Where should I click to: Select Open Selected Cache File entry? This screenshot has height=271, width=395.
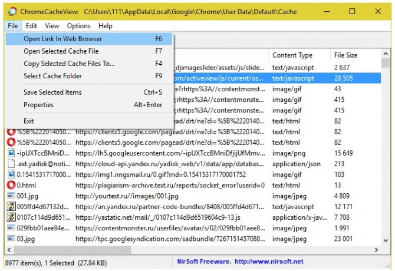61,51
